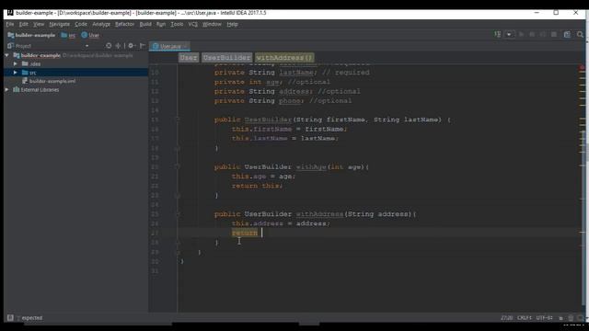589x331 pixels.
Task: Collapse the builder-example project root
Action: click(6, 55)
